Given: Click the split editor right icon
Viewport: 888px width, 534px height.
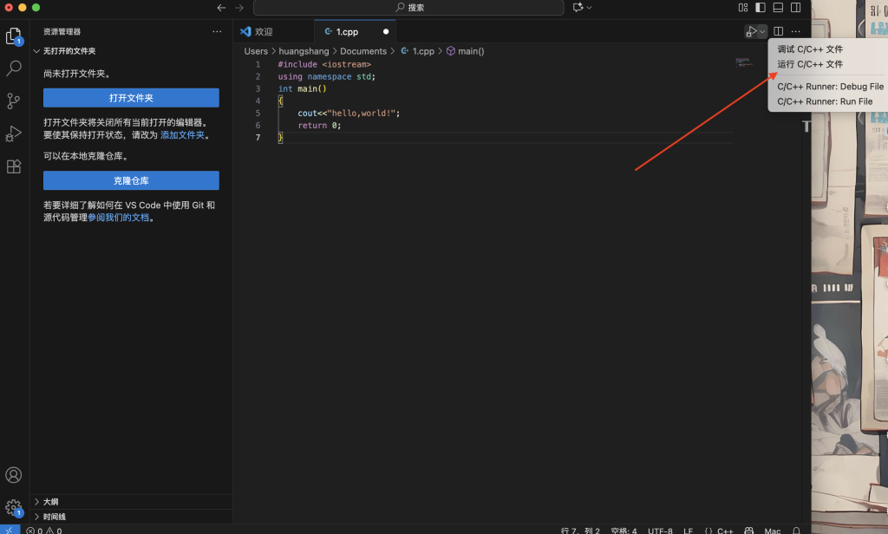Looking at the screenshot, I should 778,32.
